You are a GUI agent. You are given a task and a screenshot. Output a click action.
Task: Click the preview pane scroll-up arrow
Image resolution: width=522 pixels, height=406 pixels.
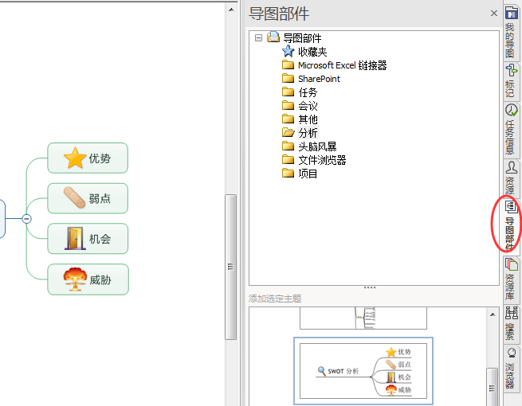coord(493,314)
